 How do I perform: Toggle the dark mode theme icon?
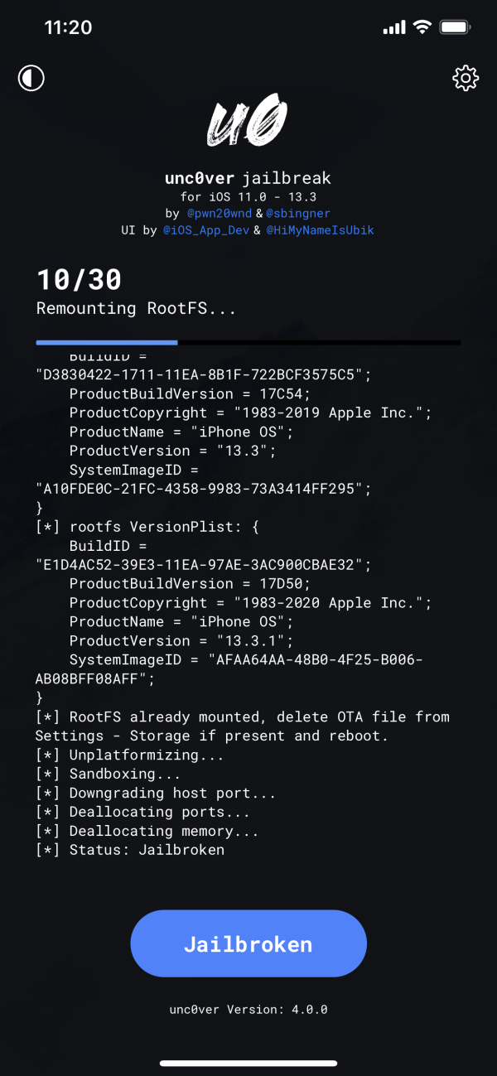coord(31,79)
